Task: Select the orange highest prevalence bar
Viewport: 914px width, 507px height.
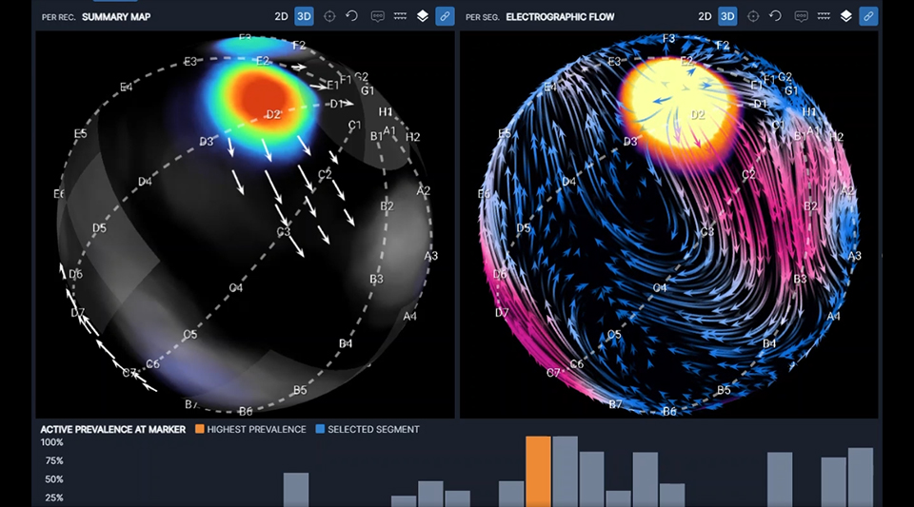Action: (538, 471)
